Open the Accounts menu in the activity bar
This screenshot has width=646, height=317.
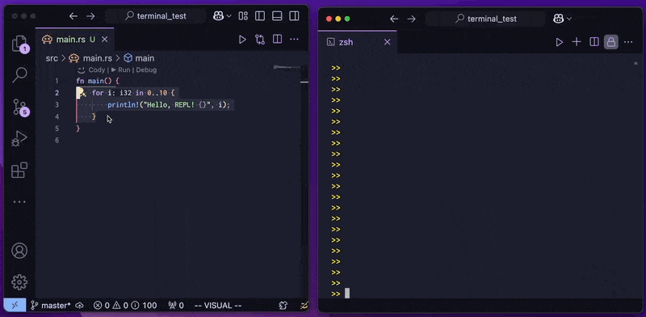pos(19,251)
